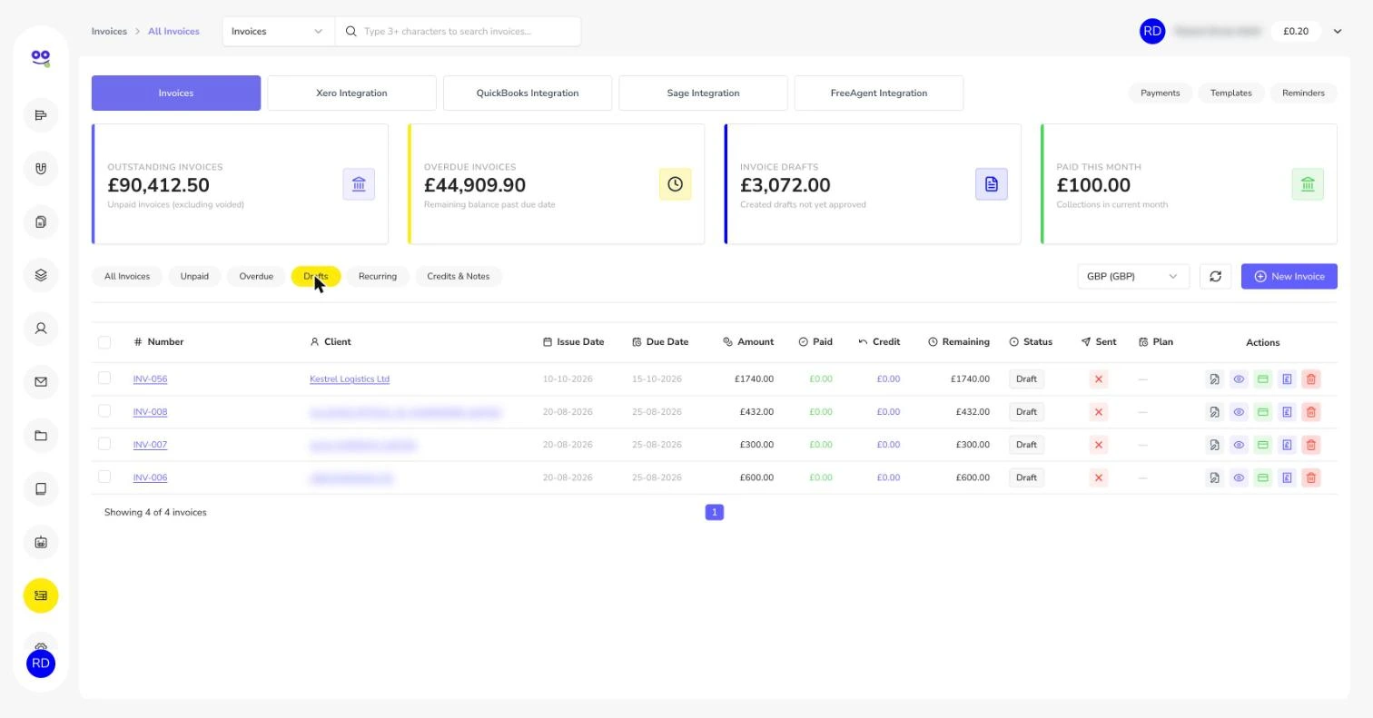Image resolution: width=1373 pixels, height=718 pixels.
Task: Open the folder icon in the left sidebar
Action: (x=41, y=436)
